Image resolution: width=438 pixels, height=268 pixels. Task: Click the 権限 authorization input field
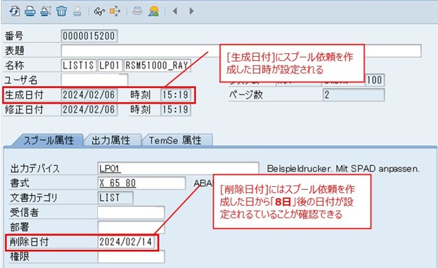click(131, 257)
